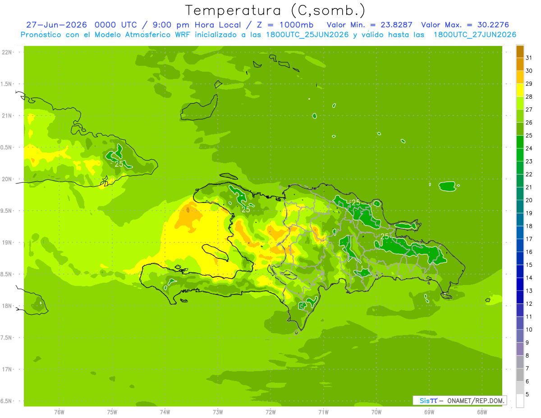Click color scale label '15'

(529, 265)
